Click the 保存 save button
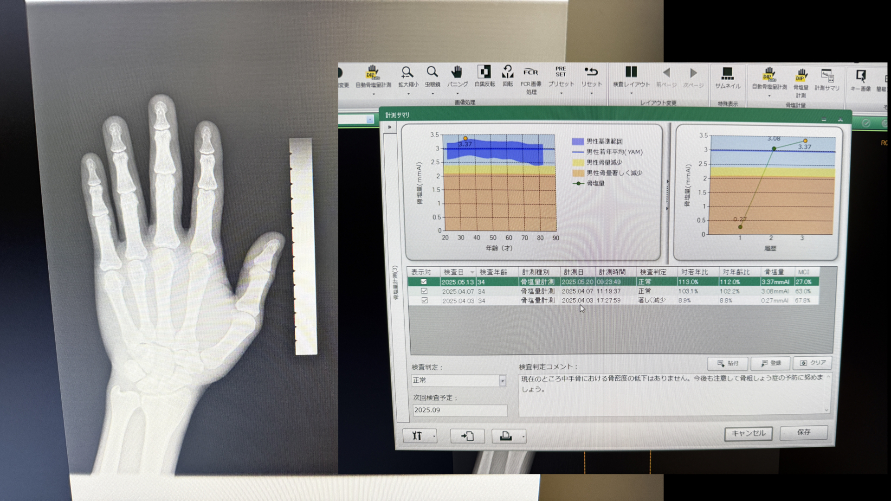Image resolution: width=891 pixels, height=501 pixels. pyautogui.click(x=804, y=432)
